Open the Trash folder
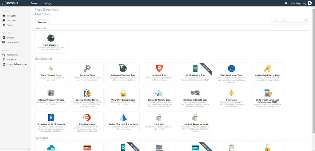Screen dimensions: 315x151 10,25
